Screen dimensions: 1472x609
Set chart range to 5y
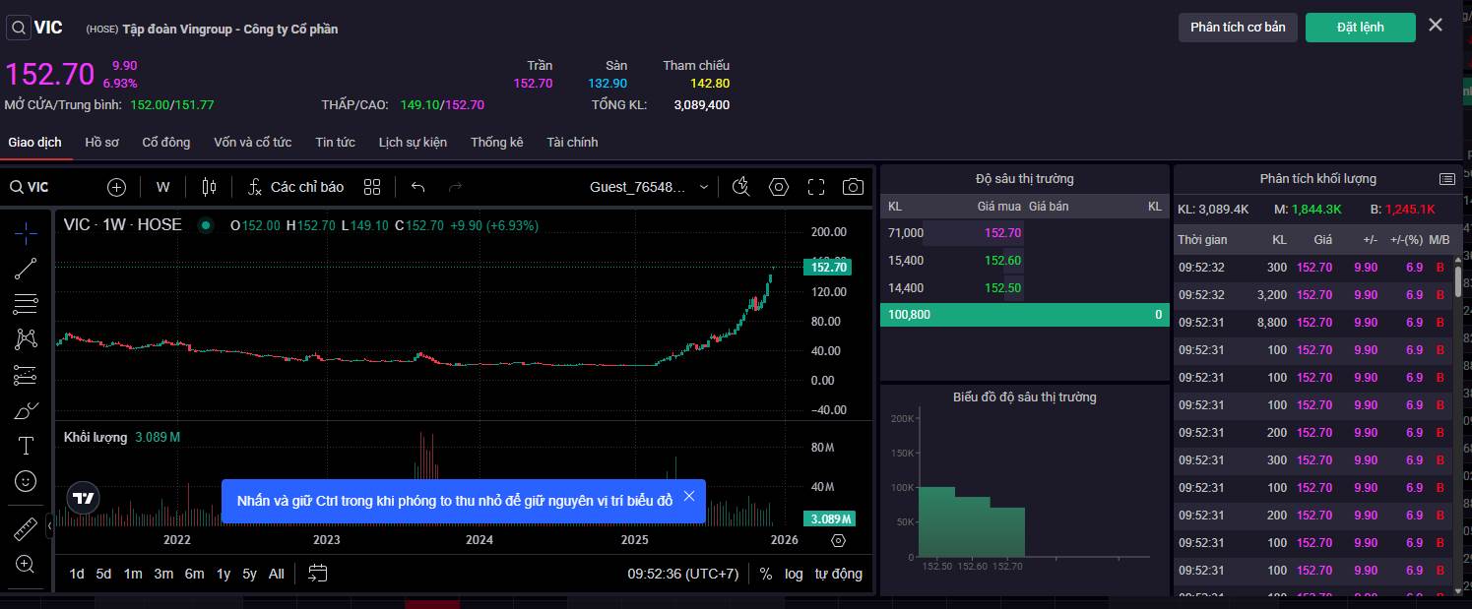coord(250,574)
